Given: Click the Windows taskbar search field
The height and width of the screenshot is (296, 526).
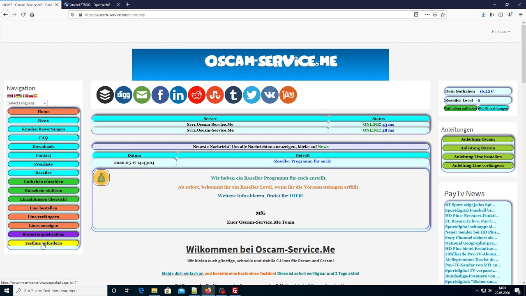Looking at the screenshot, I should (x=60, y=291).
